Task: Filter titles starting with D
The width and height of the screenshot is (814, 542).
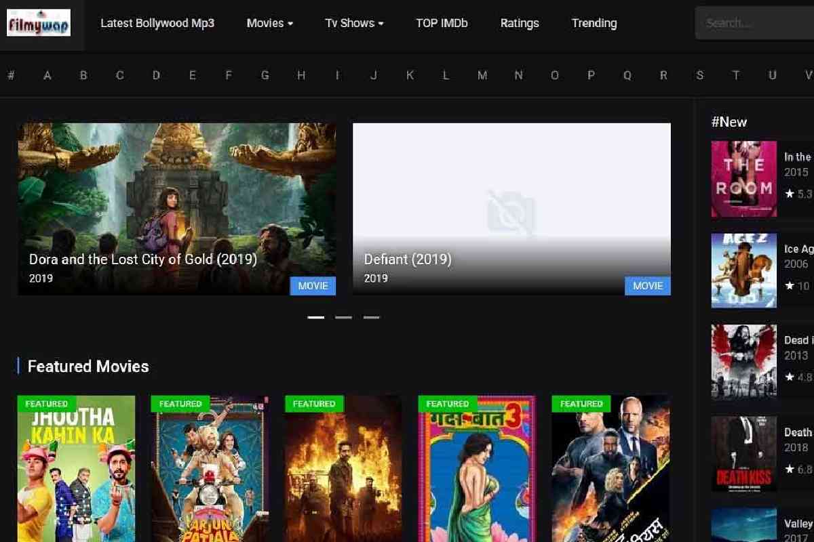Action: click(x=156, y=75)
